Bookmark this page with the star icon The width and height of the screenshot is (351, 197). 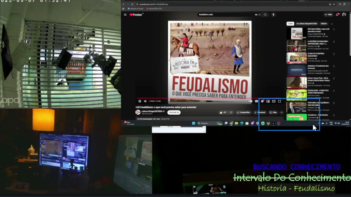pyautogui.click(x=334, y=4)
